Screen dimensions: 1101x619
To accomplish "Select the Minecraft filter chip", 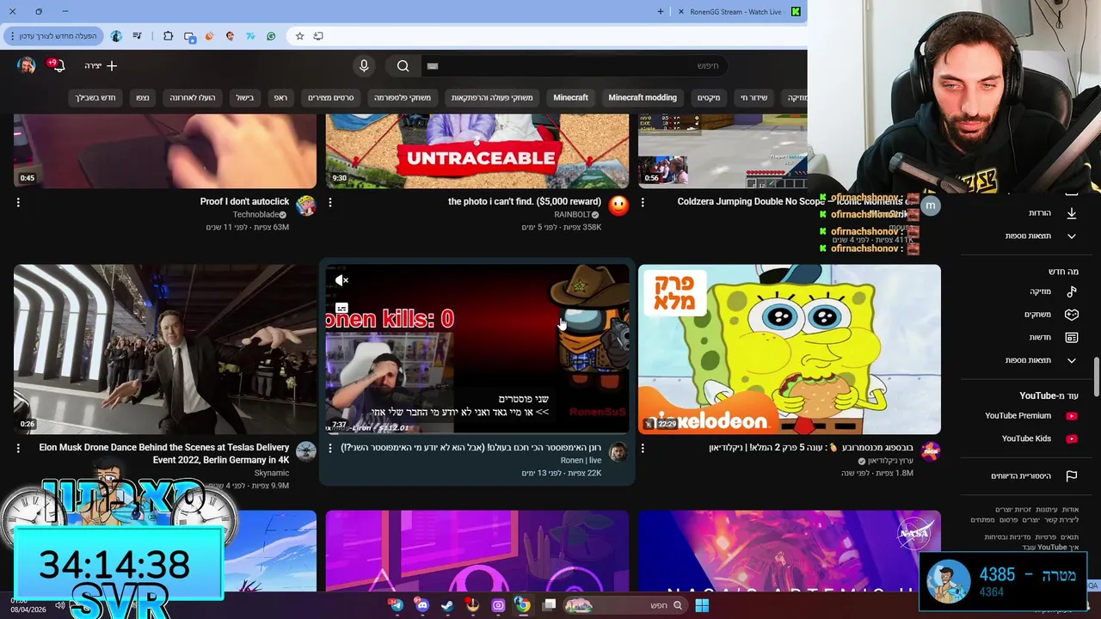I will click(570, 97).
